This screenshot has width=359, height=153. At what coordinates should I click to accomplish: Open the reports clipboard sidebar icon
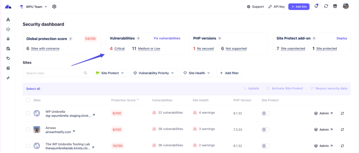(x=8, y=49)
